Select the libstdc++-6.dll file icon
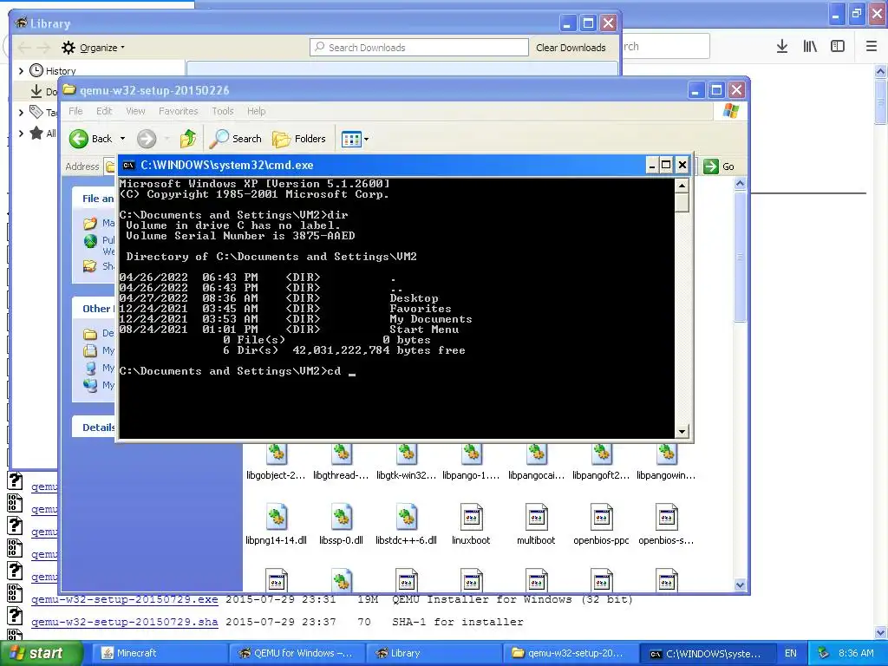 (x=407, y=517)
